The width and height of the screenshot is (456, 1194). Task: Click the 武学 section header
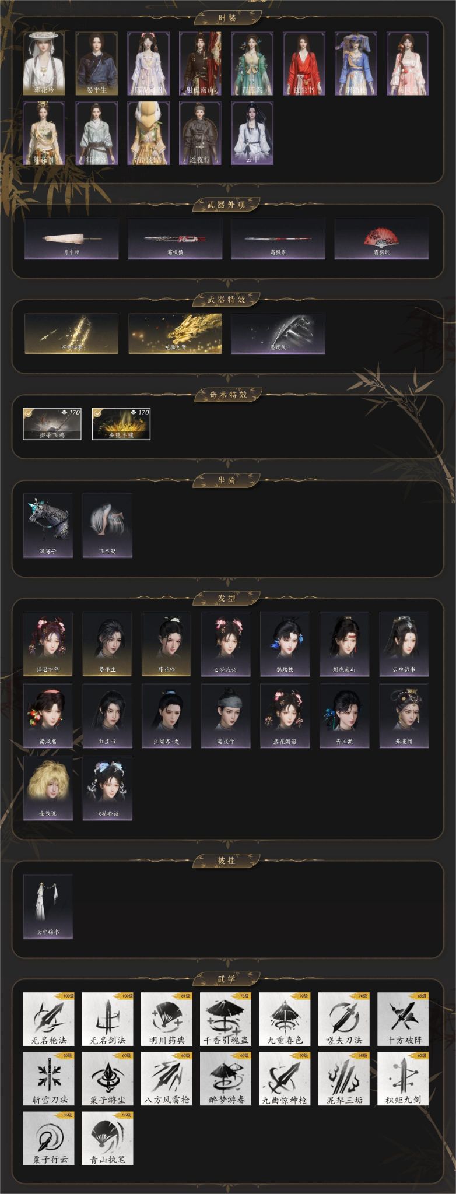pos(227,979)
